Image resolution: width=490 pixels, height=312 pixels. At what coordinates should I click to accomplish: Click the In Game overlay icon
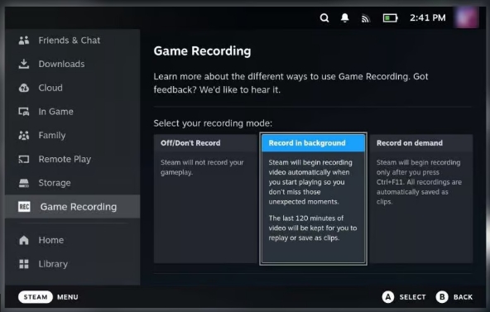24,112
